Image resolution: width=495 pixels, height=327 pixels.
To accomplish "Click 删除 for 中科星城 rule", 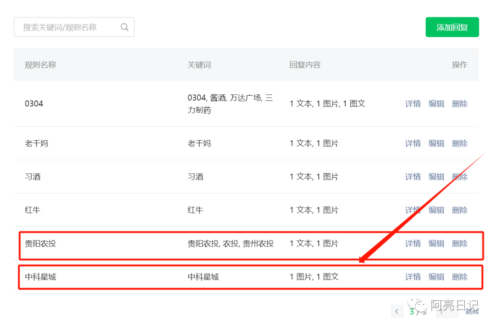I will coord(460,277).
